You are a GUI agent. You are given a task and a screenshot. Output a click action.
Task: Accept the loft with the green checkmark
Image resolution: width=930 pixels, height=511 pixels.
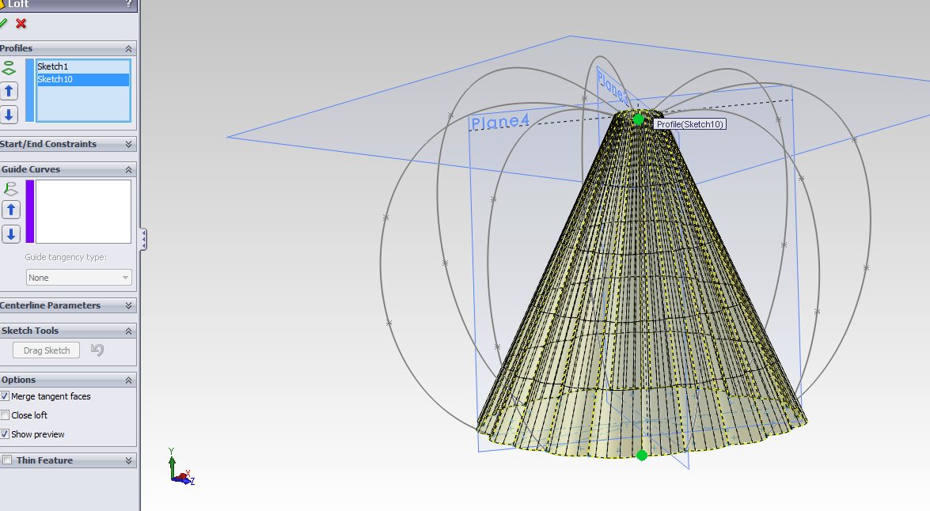[3, 24]
